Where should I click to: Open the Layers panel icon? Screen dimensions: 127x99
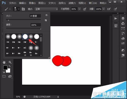[x=123, y=18]
